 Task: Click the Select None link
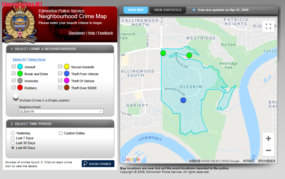(37, 59)
